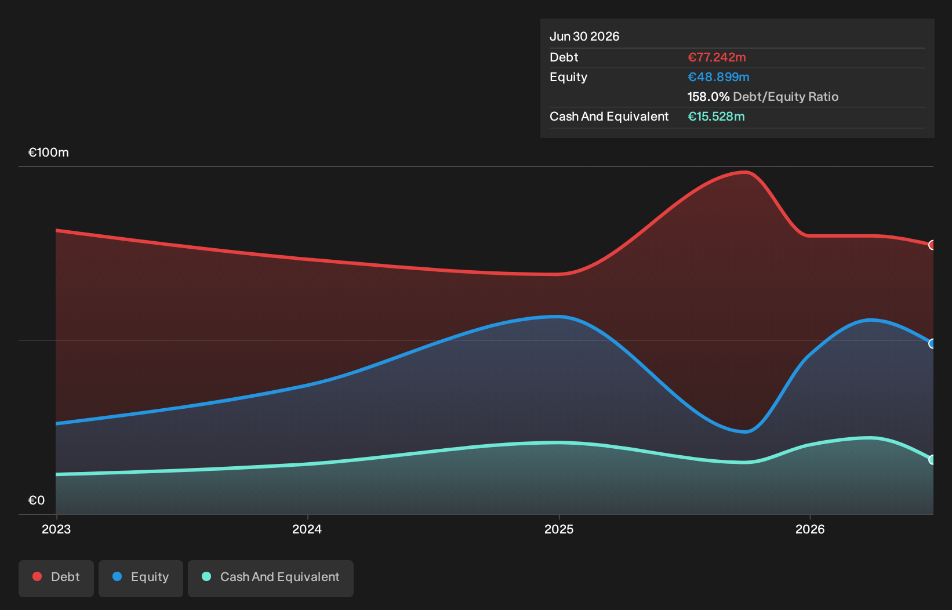The image size is (952, 610).
Task: Click the €100m y-axis label
Action: coord(49,152)
